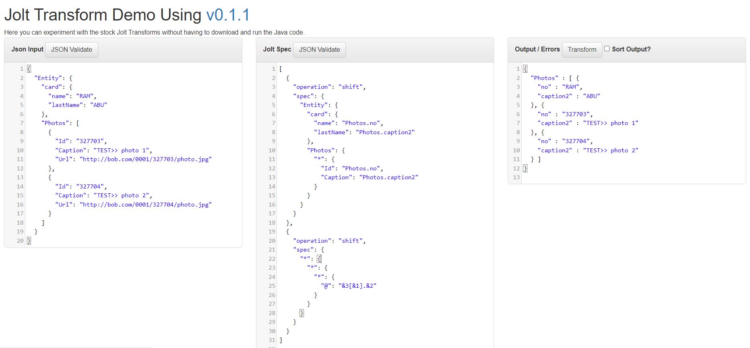Click the "Id": "327703" line in Json Input
The height and width of the screenshot is (348, 750).
[x=81, y=141]
